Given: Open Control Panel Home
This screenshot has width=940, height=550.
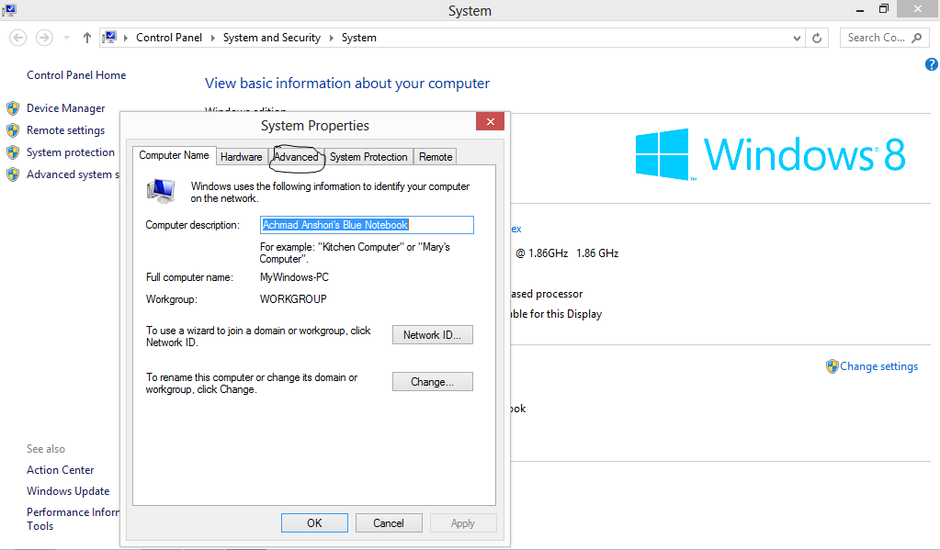Looking at the screenshot, I should (x=76, y=75).
